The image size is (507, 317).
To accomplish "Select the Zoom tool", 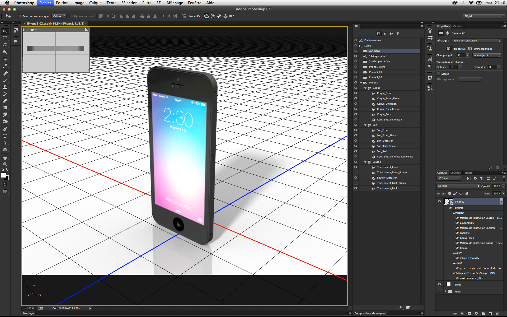I will tap(5, 164).
